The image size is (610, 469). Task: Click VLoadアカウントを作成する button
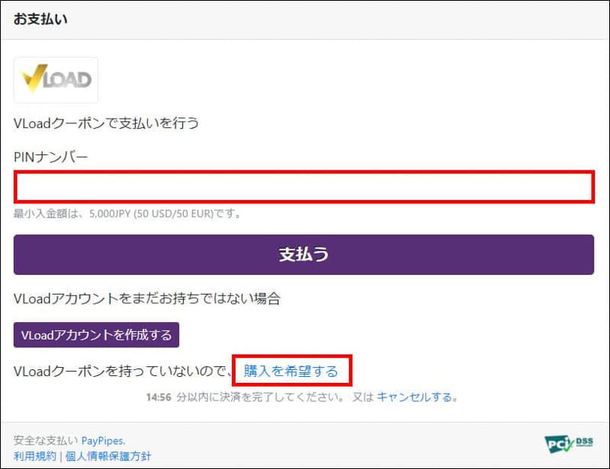click(x=96, y=335)
